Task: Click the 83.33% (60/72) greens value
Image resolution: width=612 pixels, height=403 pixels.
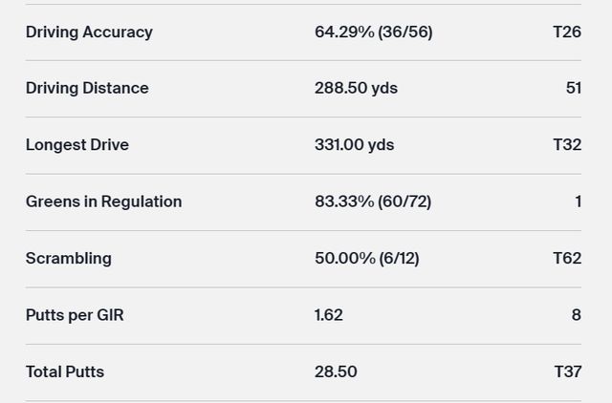Action: 373,201
